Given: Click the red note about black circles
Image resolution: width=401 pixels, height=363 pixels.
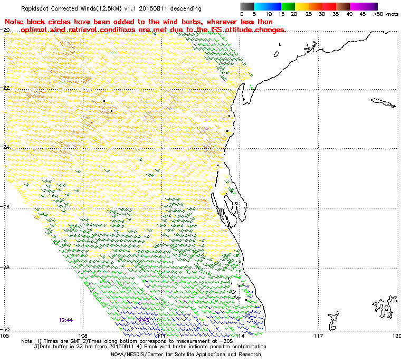Looking at the screenshot, I should pyautogui.click(x=145, y=26).
